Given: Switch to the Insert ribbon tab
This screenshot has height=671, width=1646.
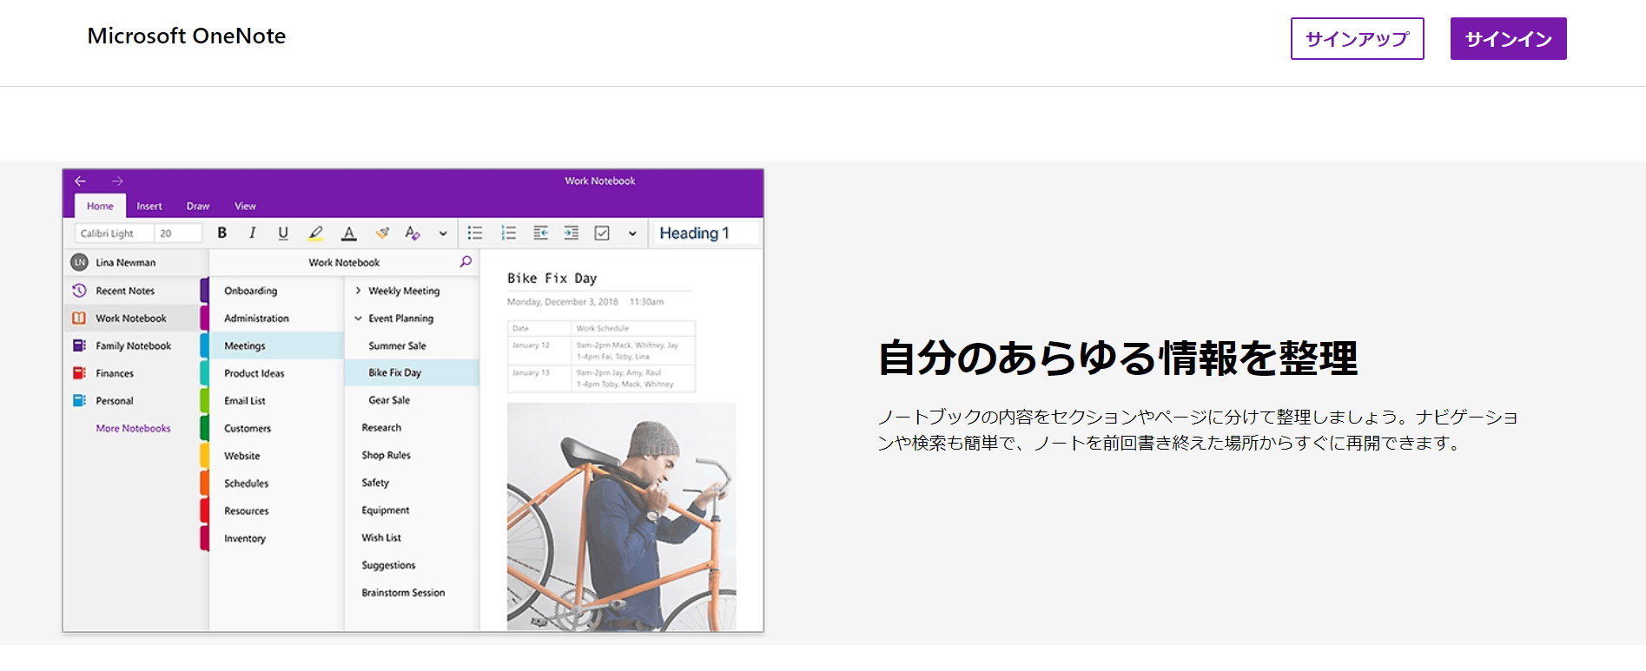Looking at the screenshot, I should pos(149,206).
